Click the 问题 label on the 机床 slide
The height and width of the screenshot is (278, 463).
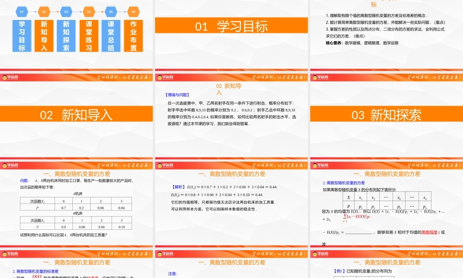click(24, 181)
